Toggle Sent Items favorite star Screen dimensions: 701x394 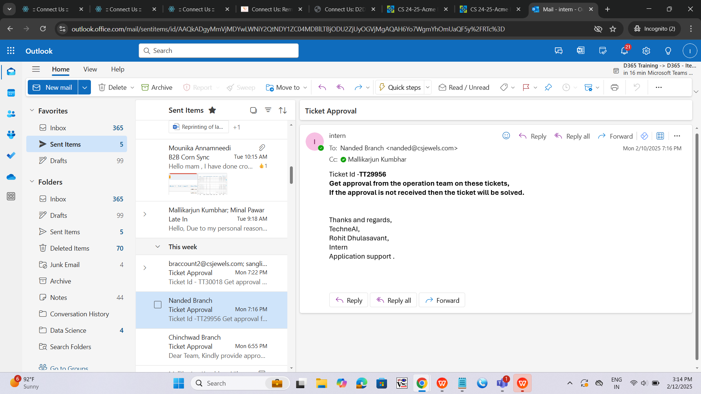coord(212,110)
